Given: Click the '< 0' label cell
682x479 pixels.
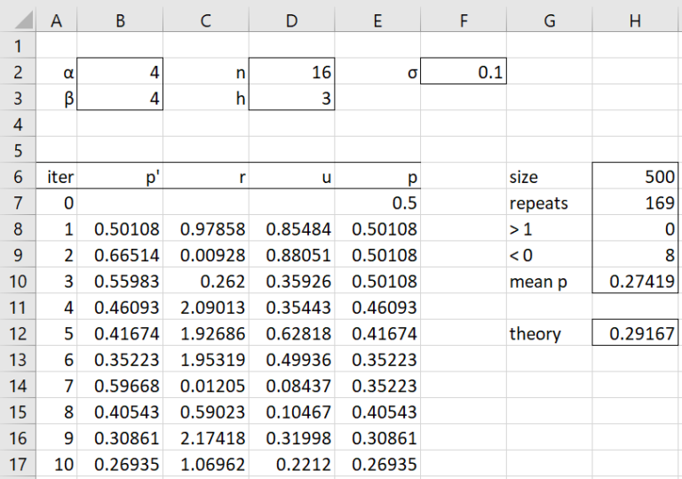Looking at the screenshot, I should (550, 255).
